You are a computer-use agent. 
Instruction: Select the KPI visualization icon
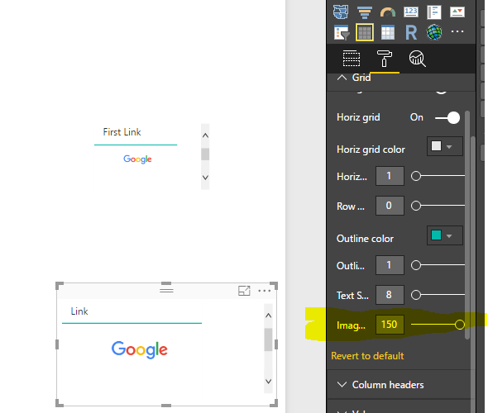(x=457, y=12)
